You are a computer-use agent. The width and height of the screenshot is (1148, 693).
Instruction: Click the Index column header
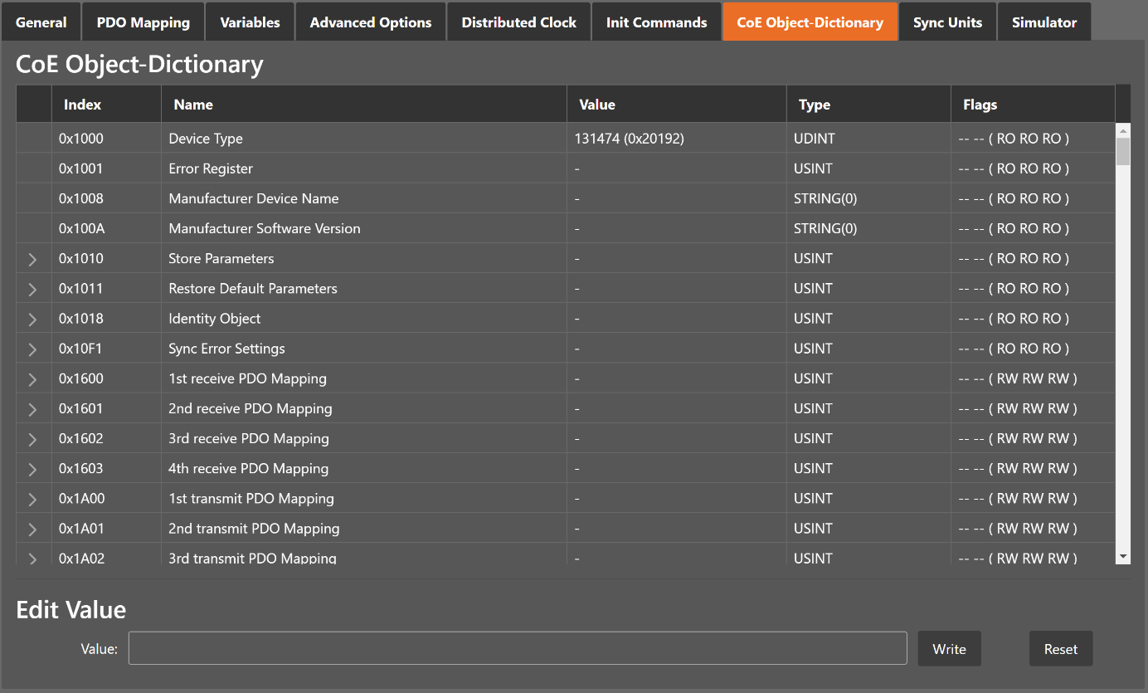pos(83,105)
